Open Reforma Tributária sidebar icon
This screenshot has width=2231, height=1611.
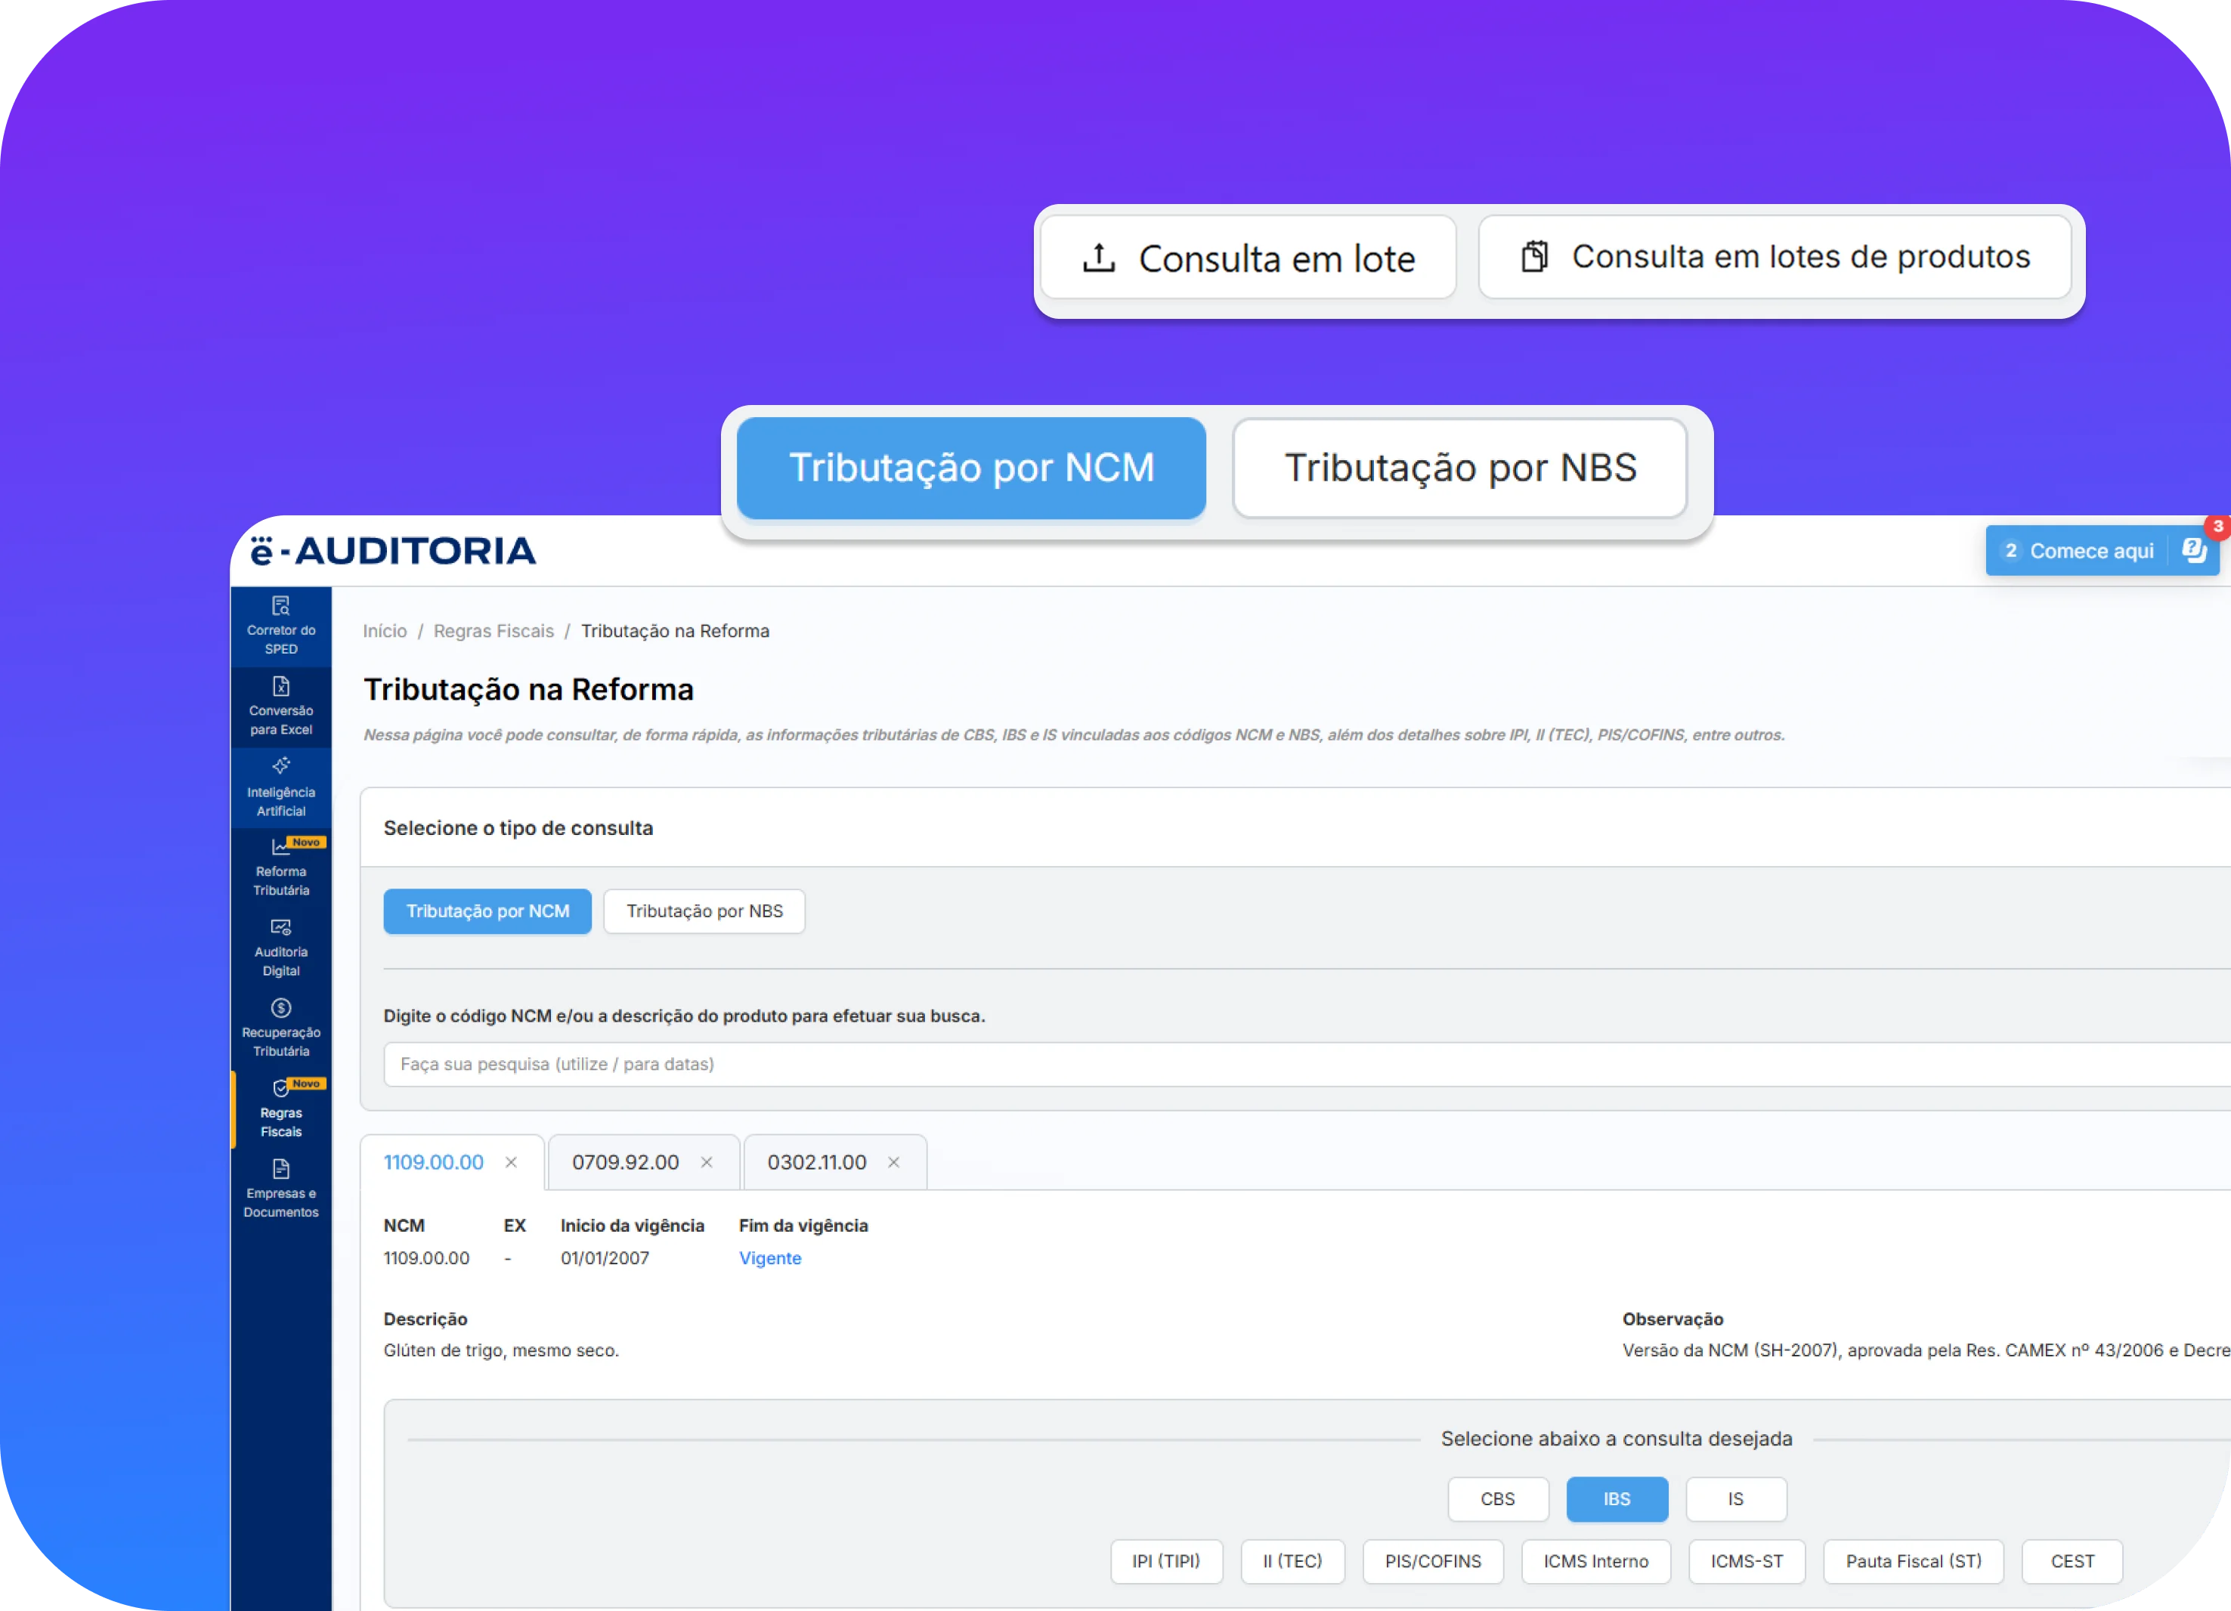coord(280,867)
